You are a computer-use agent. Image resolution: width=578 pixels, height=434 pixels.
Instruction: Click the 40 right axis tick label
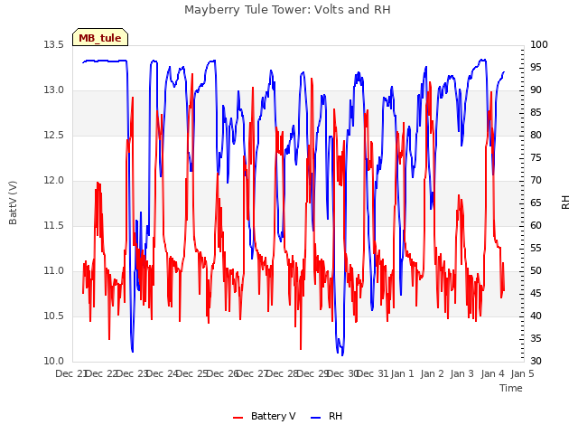pos(536,316)
